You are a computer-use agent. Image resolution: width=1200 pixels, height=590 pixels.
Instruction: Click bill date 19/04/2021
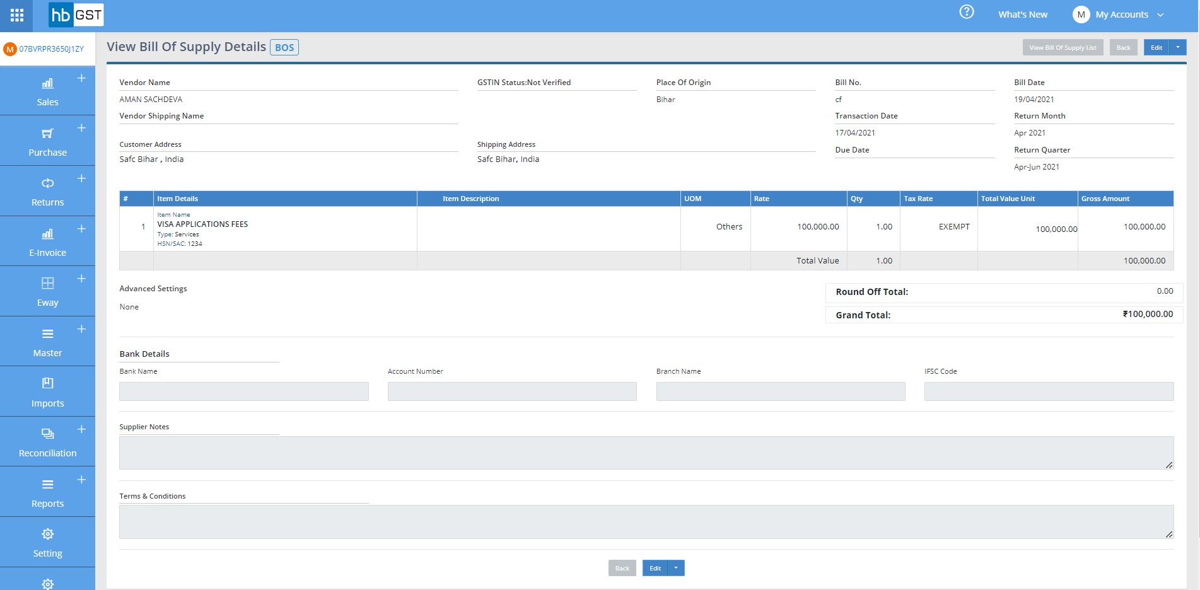pyautogui.click(x=1034, y=100)
